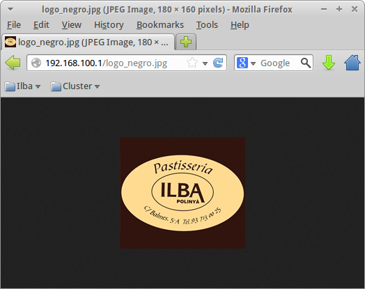
Task: Open the URL history dropdown arrow
Action: point(205,63)
